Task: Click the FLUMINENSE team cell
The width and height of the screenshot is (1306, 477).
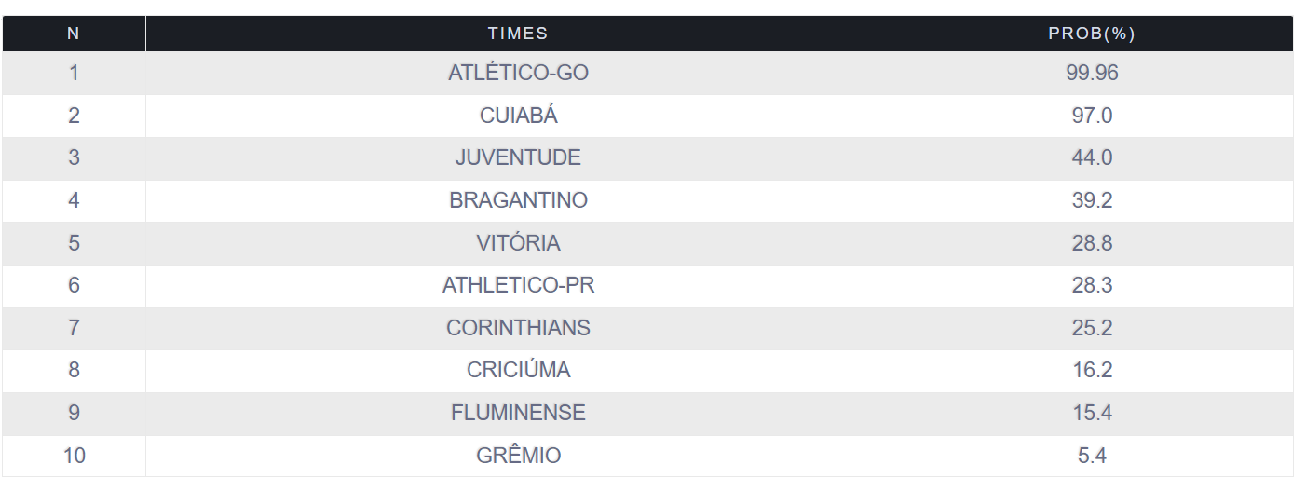Action: pos(518,413)
